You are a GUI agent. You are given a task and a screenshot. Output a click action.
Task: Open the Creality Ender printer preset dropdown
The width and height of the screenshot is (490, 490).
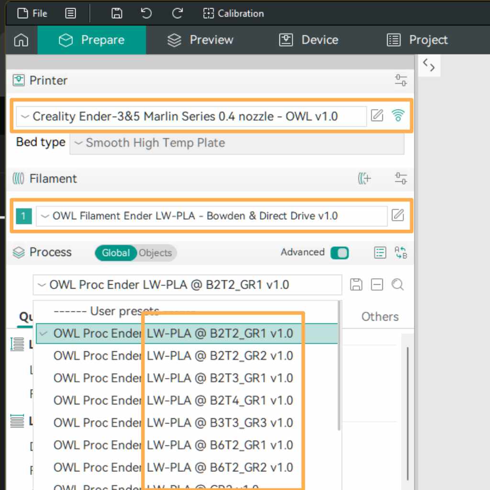(x=191, y=116)
